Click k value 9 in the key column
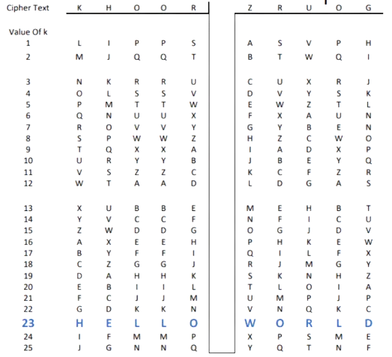 (28, 149)
